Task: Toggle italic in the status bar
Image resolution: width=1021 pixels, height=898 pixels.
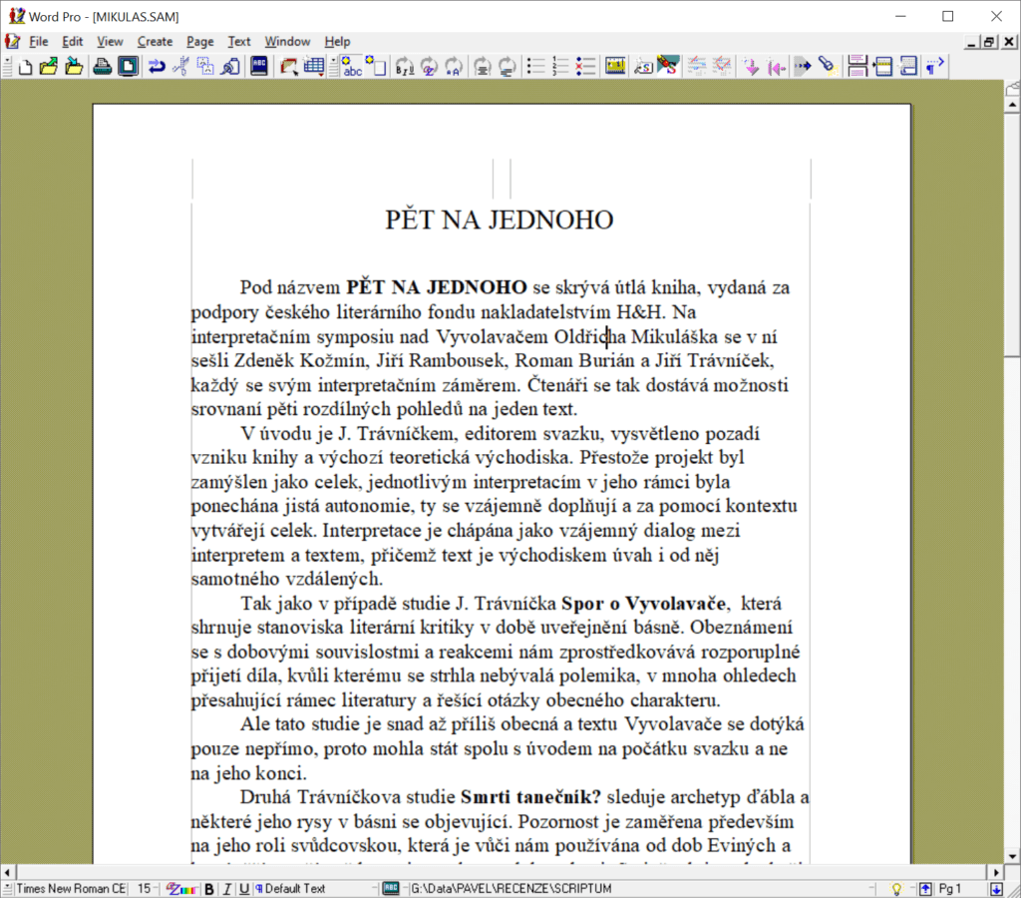Action: [227, 889]
